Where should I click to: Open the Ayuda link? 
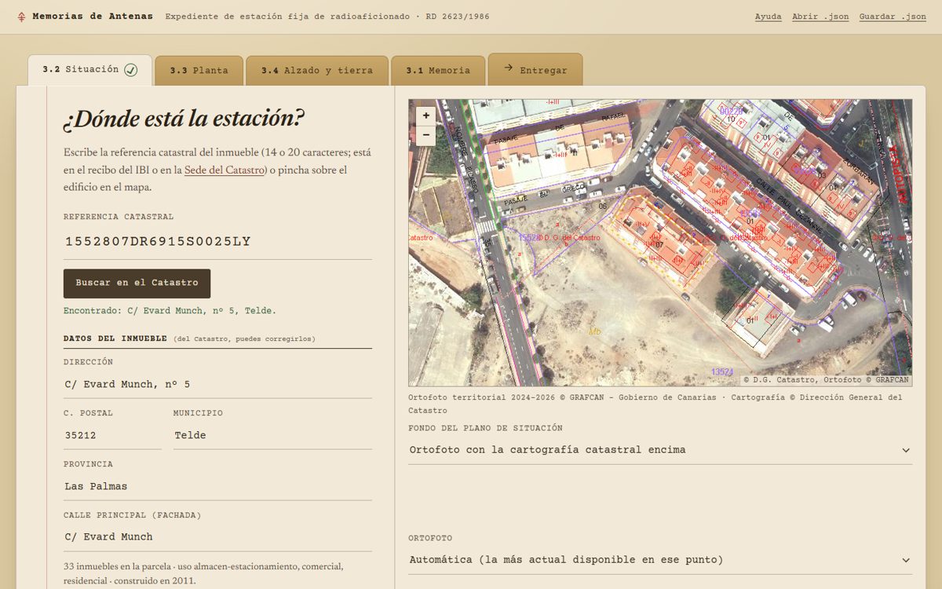pyautogui.click(x=768, y=16)
